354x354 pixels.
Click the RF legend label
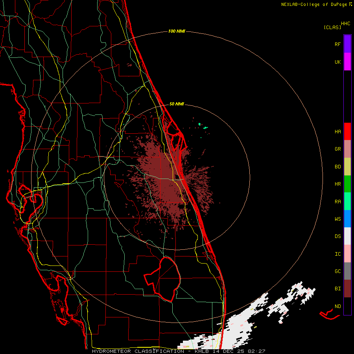(x=337, y=44)
